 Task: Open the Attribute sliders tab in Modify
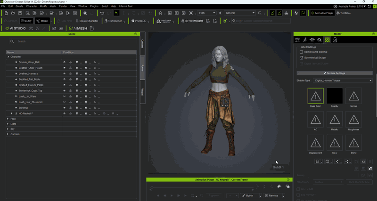pyautogui.click(x=297, y=40)
